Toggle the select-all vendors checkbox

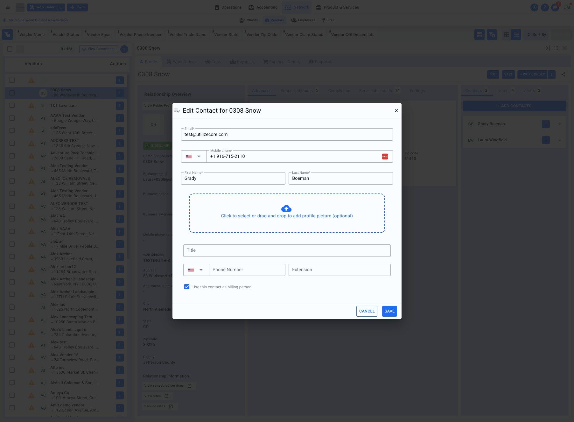tap(10, 49)
